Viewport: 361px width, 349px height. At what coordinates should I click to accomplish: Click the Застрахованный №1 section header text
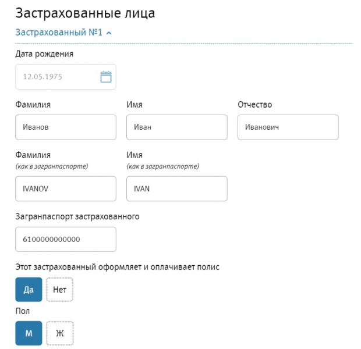click(59, 33)
